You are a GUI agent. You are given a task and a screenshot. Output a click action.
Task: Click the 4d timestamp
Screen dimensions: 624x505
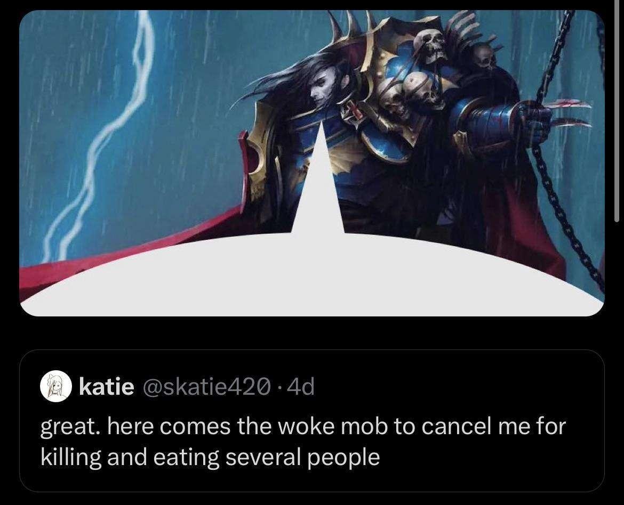[x=300, y=386]
